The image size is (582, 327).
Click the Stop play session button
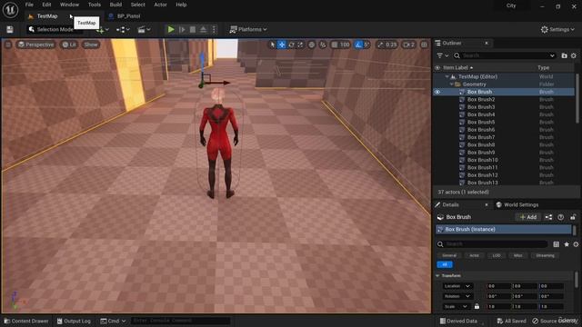pyautogui.click(x=193, y=29)
